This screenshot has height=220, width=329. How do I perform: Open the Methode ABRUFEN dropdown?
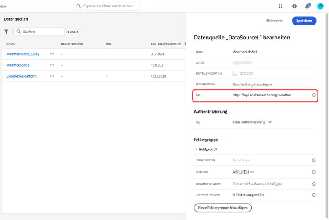point(243,172)
